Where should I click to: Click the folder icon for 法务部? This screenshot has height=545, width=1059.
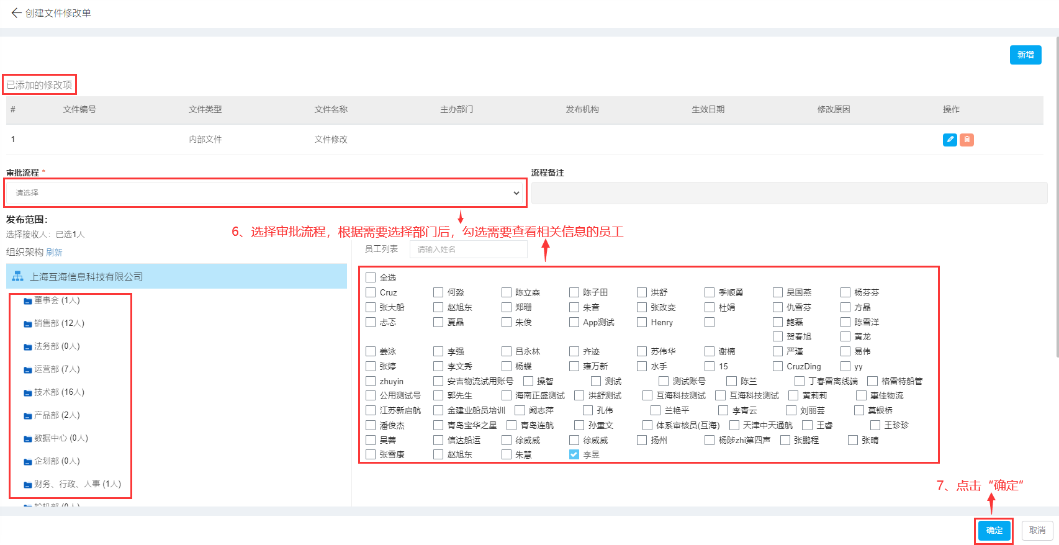[28, 347]
